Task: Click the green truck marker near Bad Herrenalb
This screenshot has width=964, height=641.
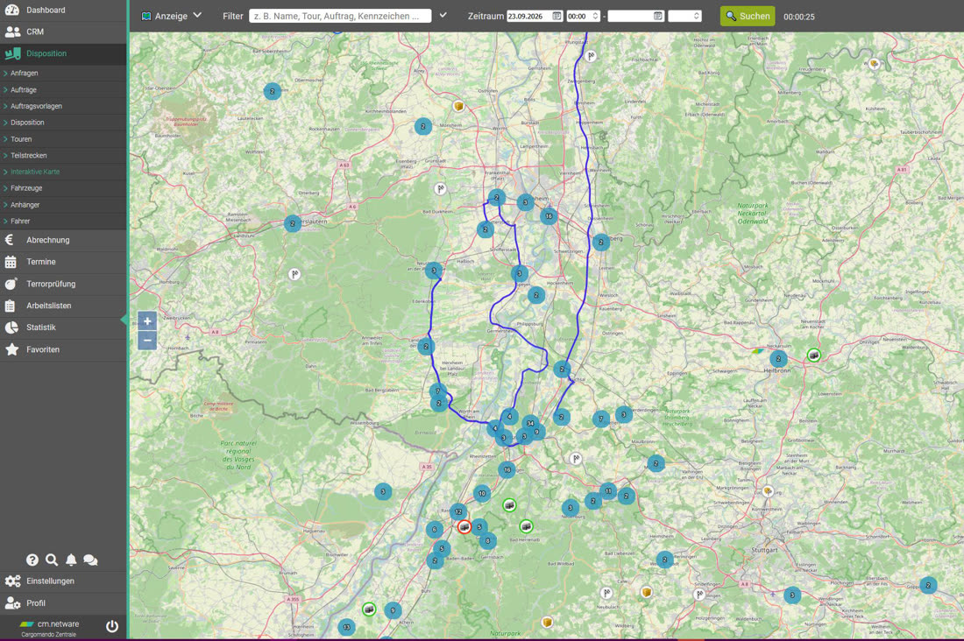Action: (x=527, y=526)
